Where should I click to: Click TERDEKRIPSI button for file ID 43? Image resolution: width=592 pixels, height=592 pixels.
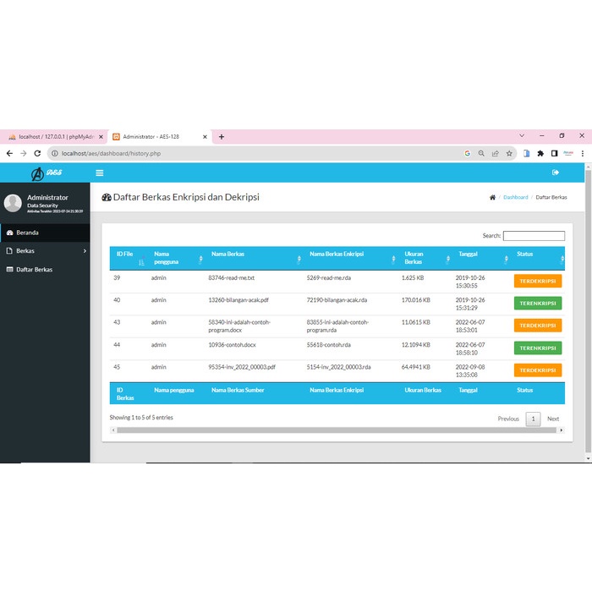click(538, 325)
